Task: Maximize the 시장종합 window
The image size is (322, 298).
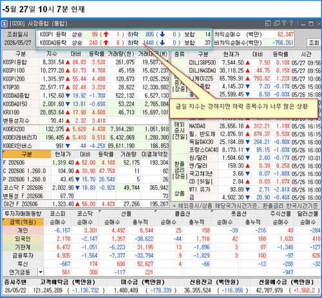Action: 311,24
